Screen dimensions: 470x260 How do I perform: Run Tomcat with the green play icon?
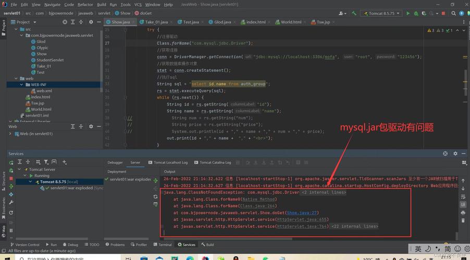click(x=407, y=13)
